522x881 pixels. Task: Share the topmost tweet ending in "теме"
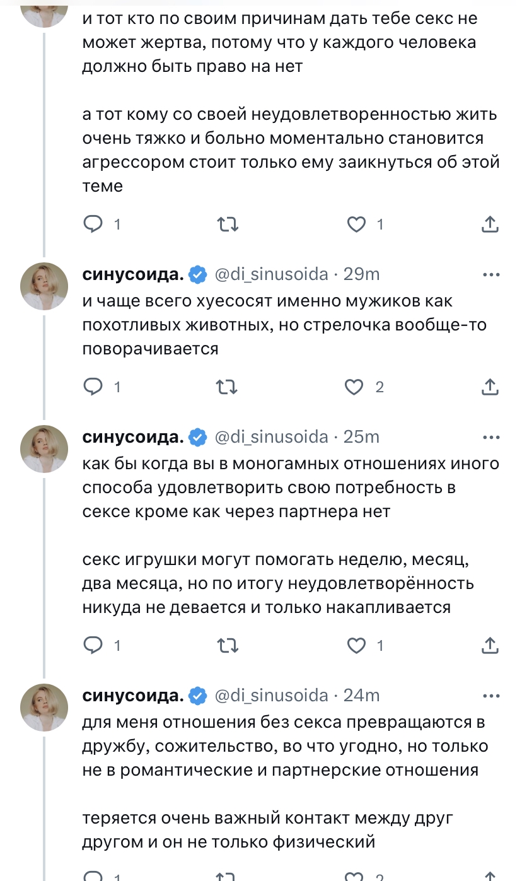[x=490, y=224]
